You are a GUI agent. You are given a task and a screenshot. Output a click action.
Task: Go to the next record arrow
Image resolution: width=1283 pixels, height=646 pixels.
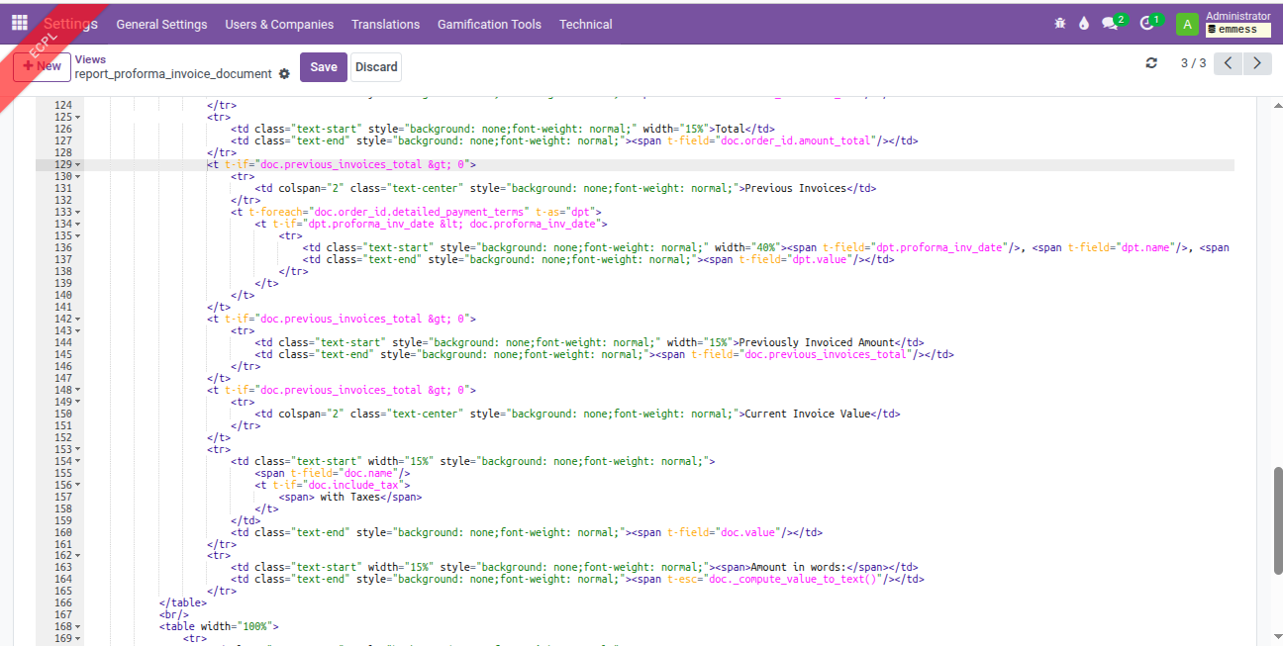click(1257, 63)
